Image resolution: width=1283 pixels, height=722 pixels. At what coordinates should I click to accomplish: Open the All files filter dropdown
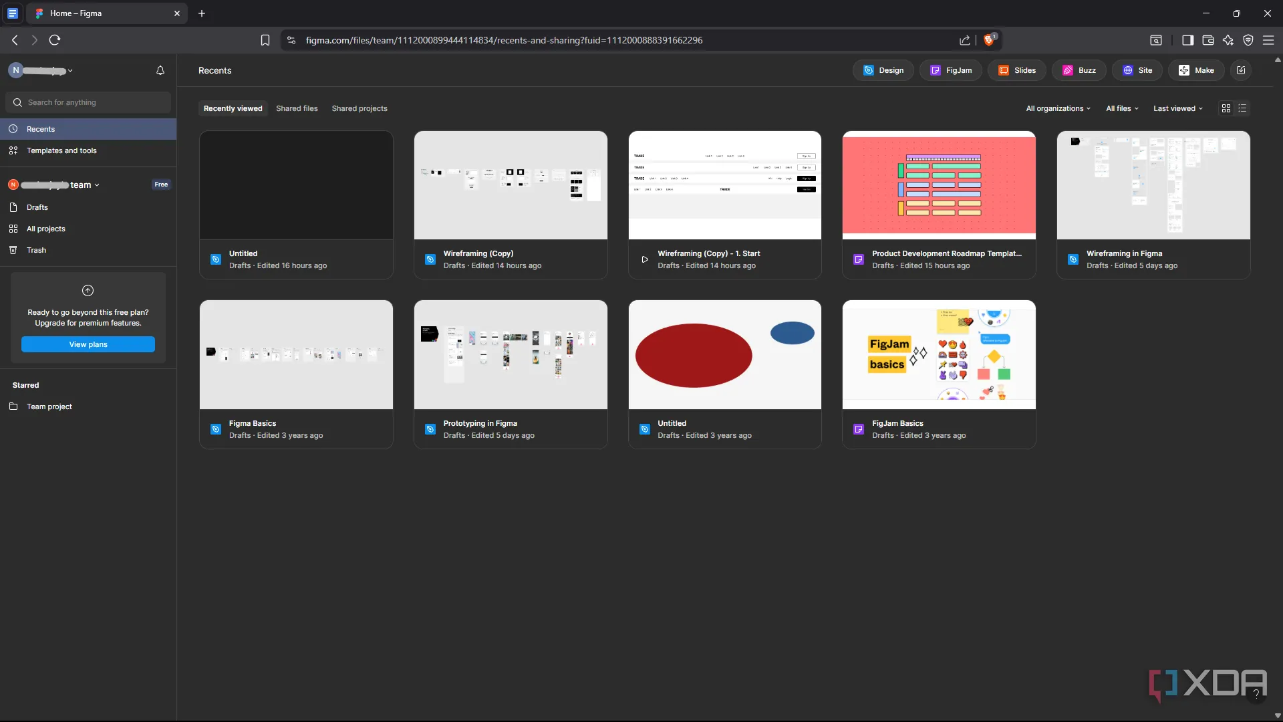1122,108
